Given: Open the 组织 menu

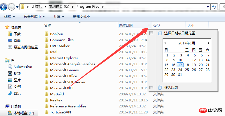Looking at the screenshot, I should pyautogui.click(x=10, y=17).
